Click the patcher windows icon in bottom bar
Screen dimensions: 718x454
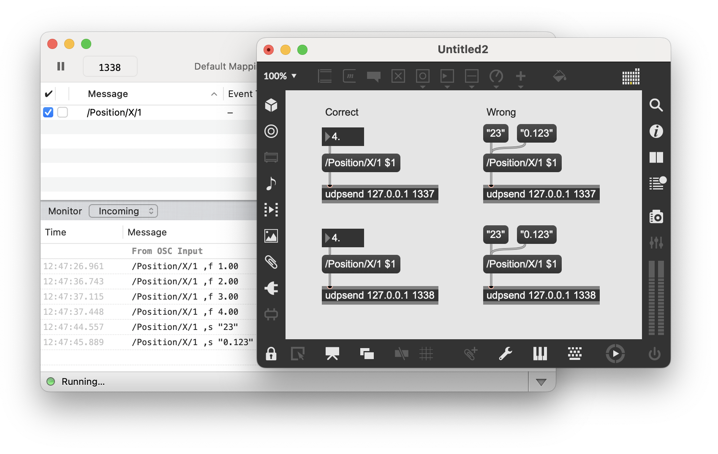pos(367,354)
